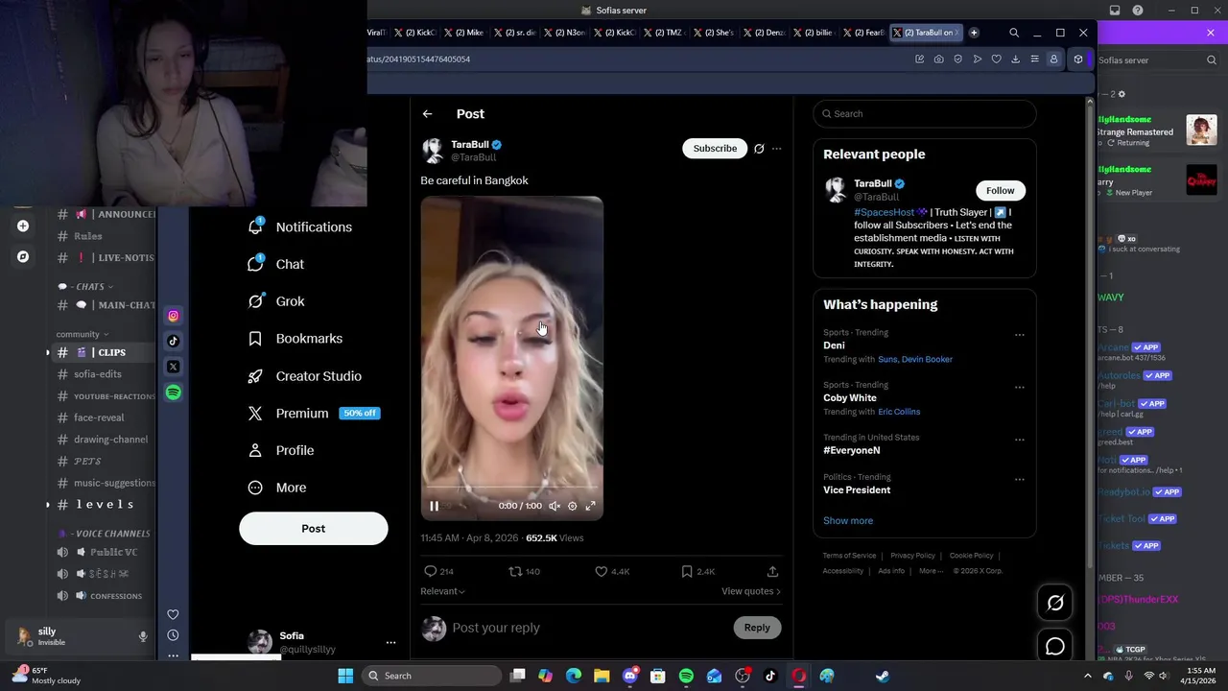This screenshot has width=1228, height=691.
Task: Follow TaraBull in Relevant people
Action: click(x=1000, y=191)
